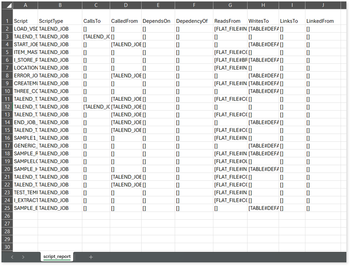This screenshot has height=266, width=350.
Task: Select the END_JOB script cell in row 14
Action: pyautogui.click(x=25, y=122)
